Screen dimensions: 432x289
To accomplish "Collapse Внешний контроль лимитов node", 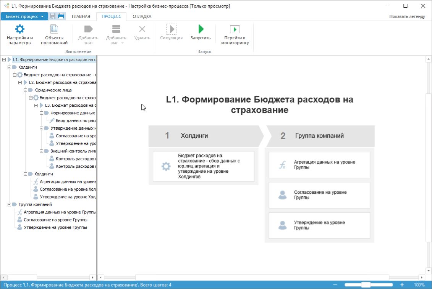I will coord(41,151).
